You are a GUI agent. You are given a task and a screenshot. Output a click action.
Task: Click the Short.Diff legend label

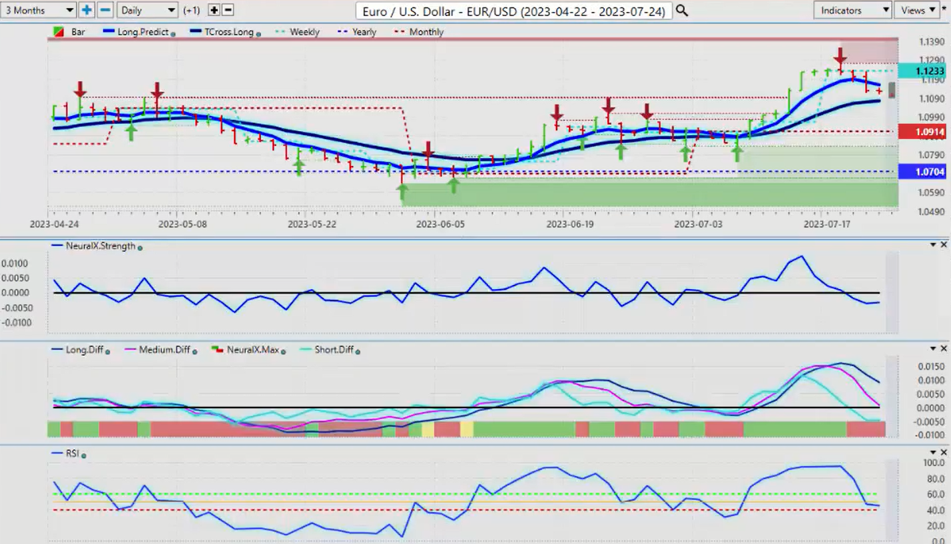click(x=334, y=349)
